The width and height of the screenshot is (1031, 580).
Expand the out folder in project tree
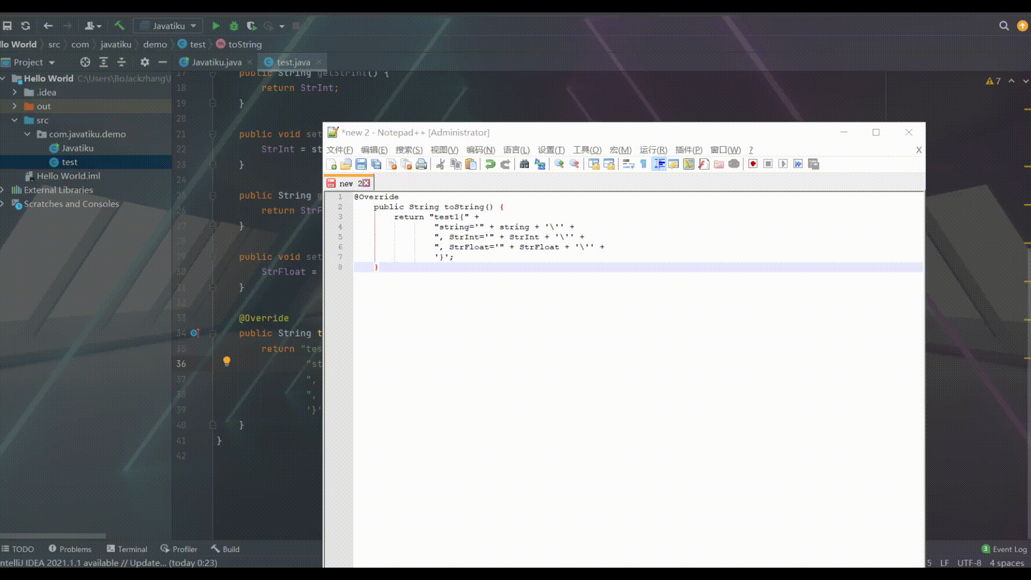tap(14, 106)
